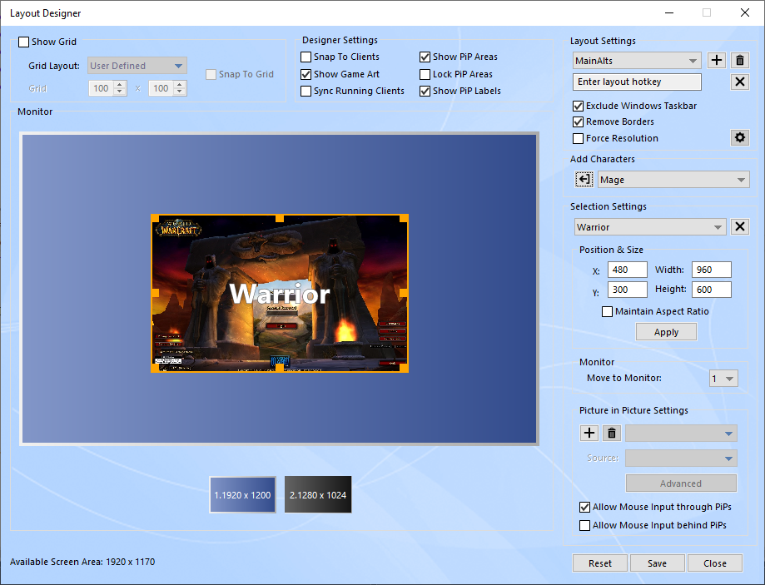Add a new Picture in Picture area
The image size is (765, 585).
[589, 433]
